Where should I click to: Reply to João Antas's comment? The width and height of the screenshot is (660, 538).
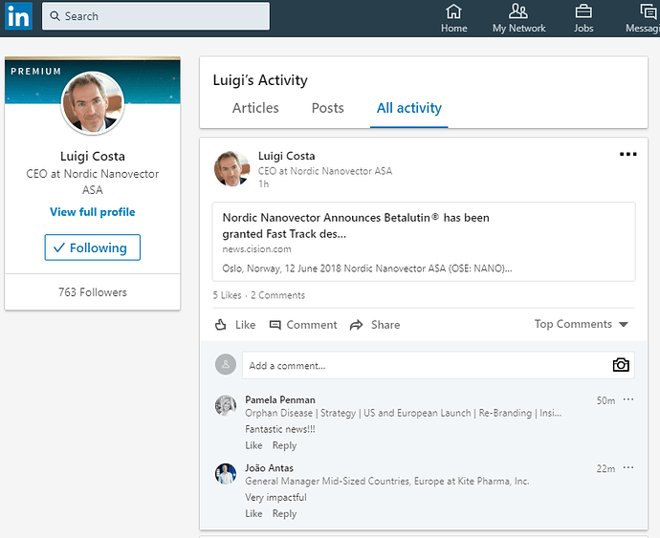point(284,513)
